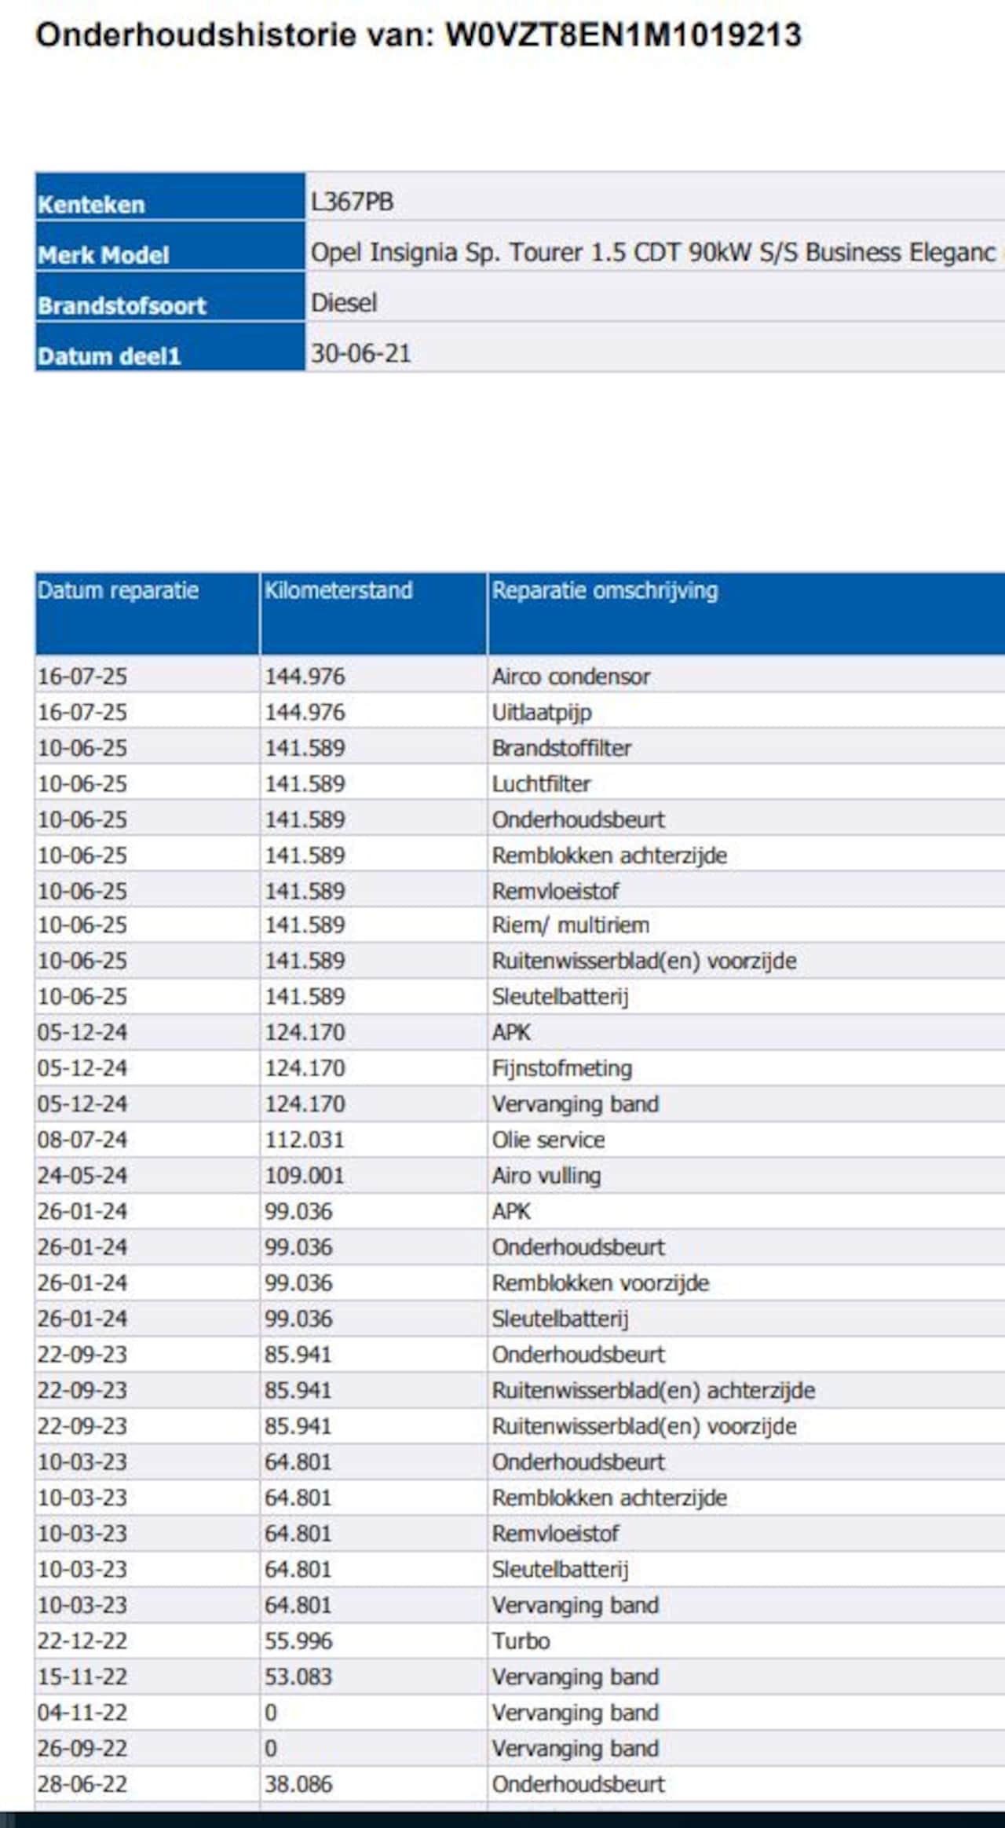Select the Olie service description
This screenshot has height=1828, width=1005.
[548, 1140]
